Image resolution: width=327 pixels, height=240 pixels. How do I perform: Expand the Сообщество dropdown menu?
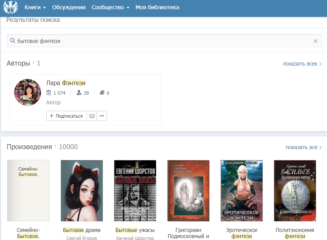[110, 8]
